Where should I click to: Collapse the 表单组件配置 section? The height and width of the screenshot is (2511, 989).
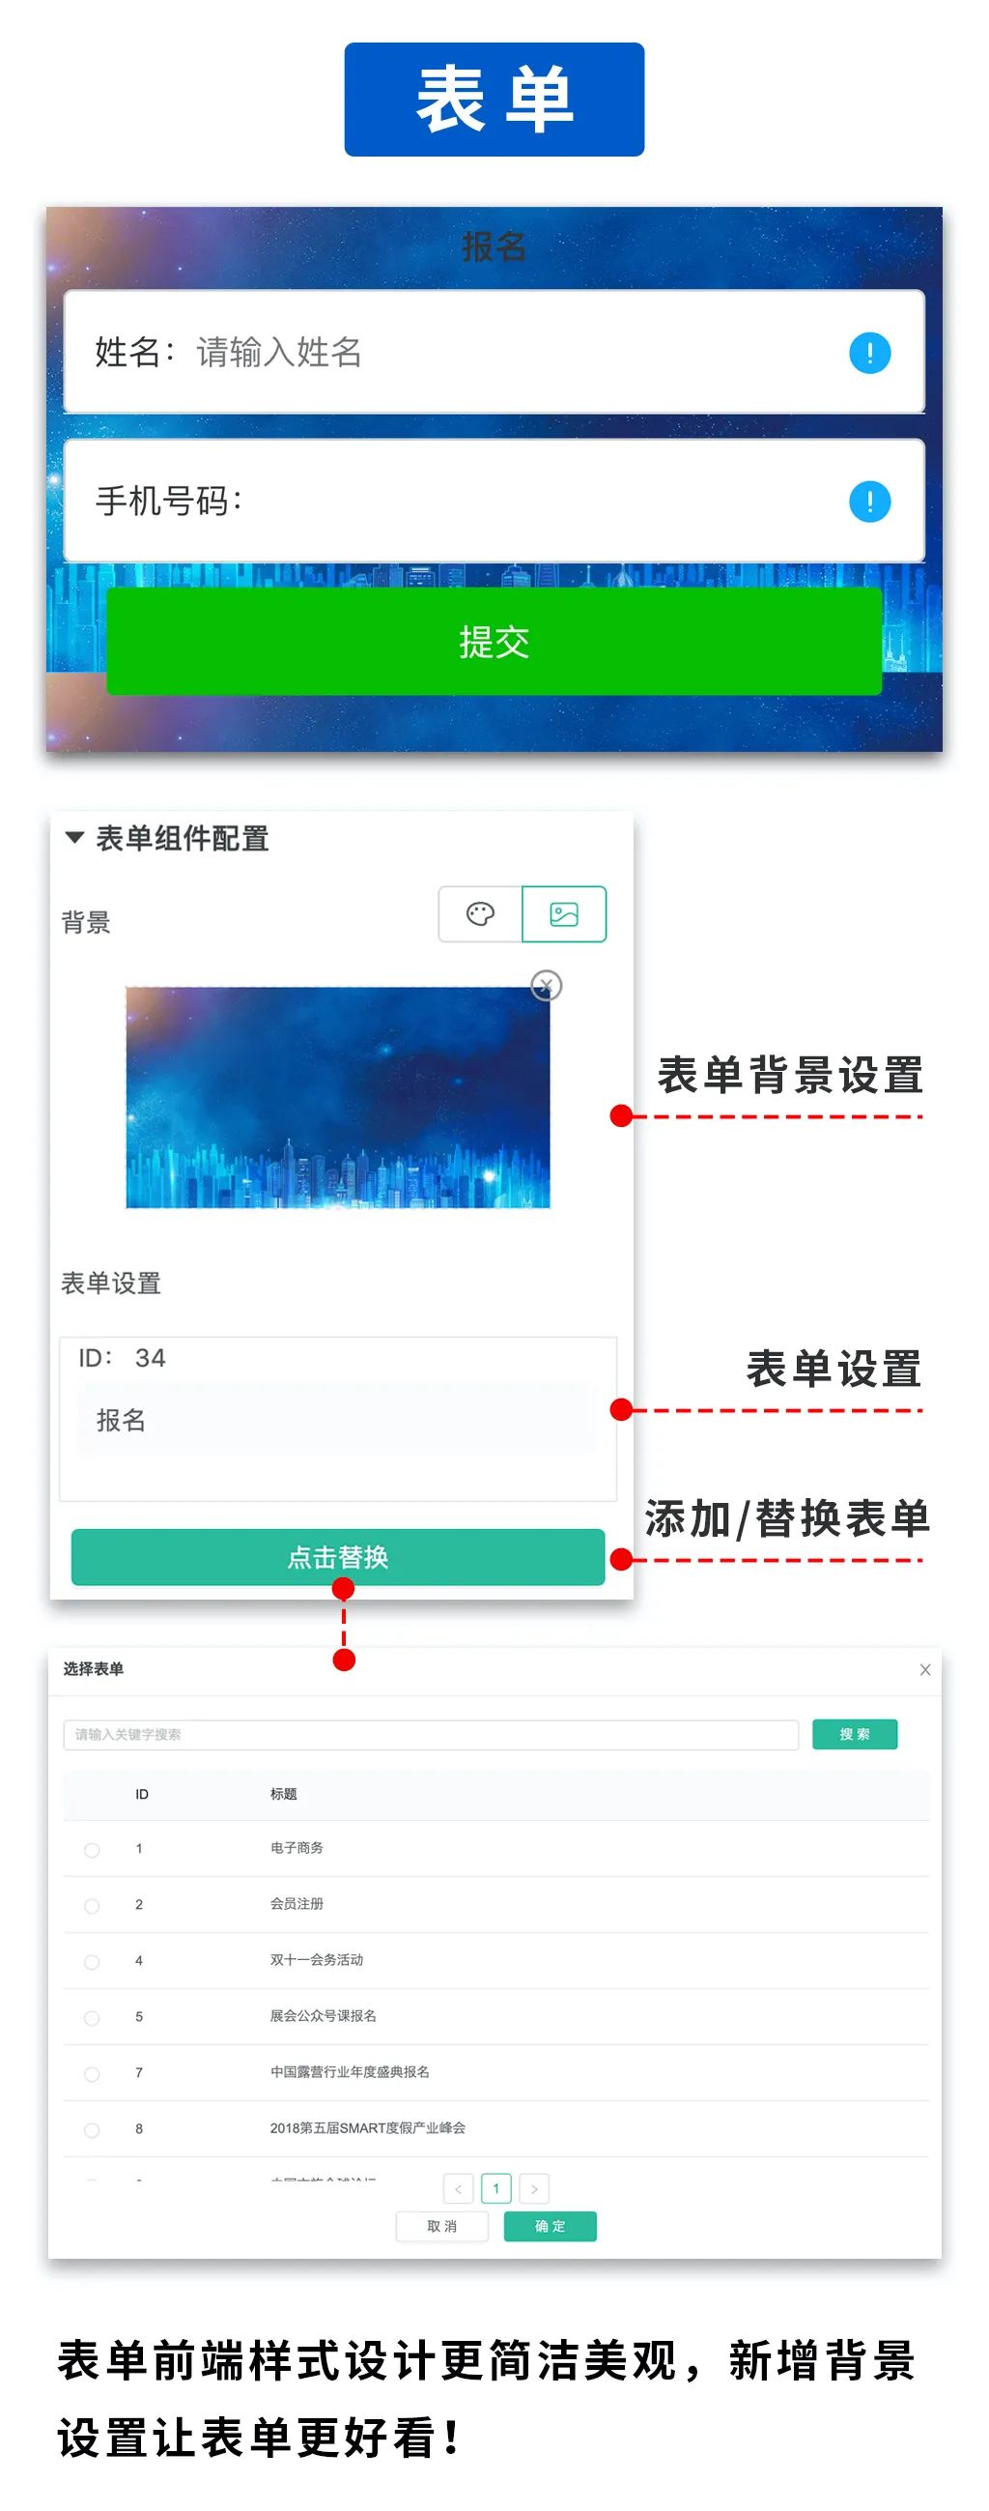click(x=74, y=837)
